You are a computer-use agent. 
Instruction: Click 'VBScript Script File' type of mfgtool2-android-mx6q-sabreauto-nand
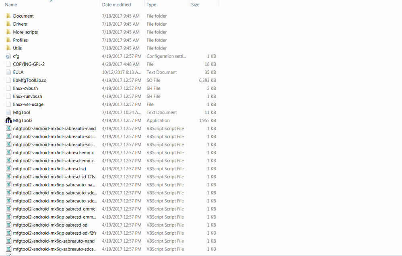tap(165, 241)
